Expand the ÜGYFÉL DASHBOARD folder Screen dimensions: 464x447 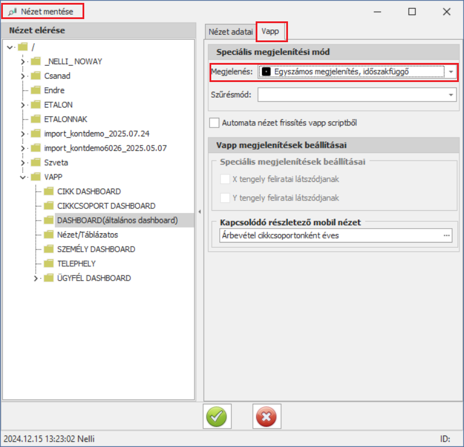coord(36,278)
